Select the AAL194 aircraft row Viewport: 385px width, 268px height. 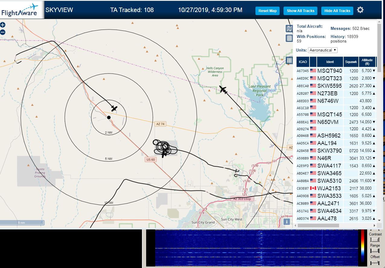coord(336,143)
